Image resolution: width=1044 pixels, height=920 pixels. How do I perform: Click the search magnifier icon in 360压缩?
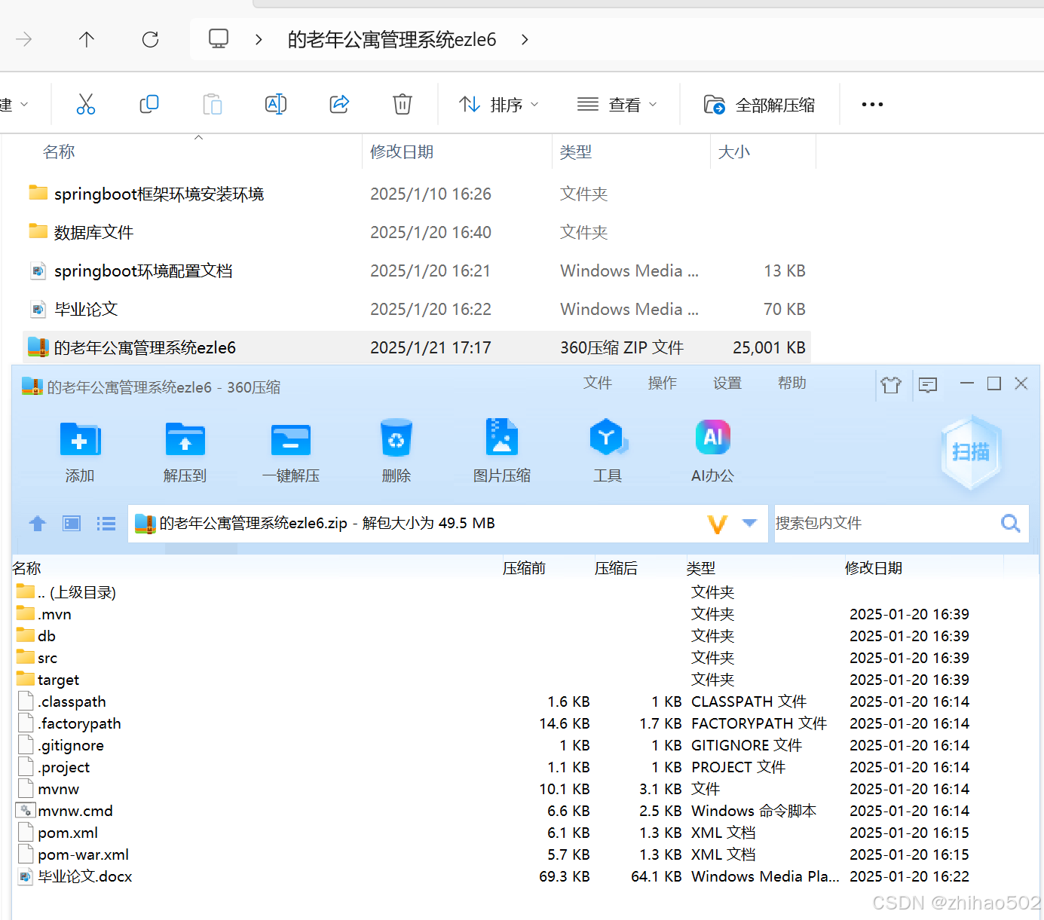tap(1011, 523)
